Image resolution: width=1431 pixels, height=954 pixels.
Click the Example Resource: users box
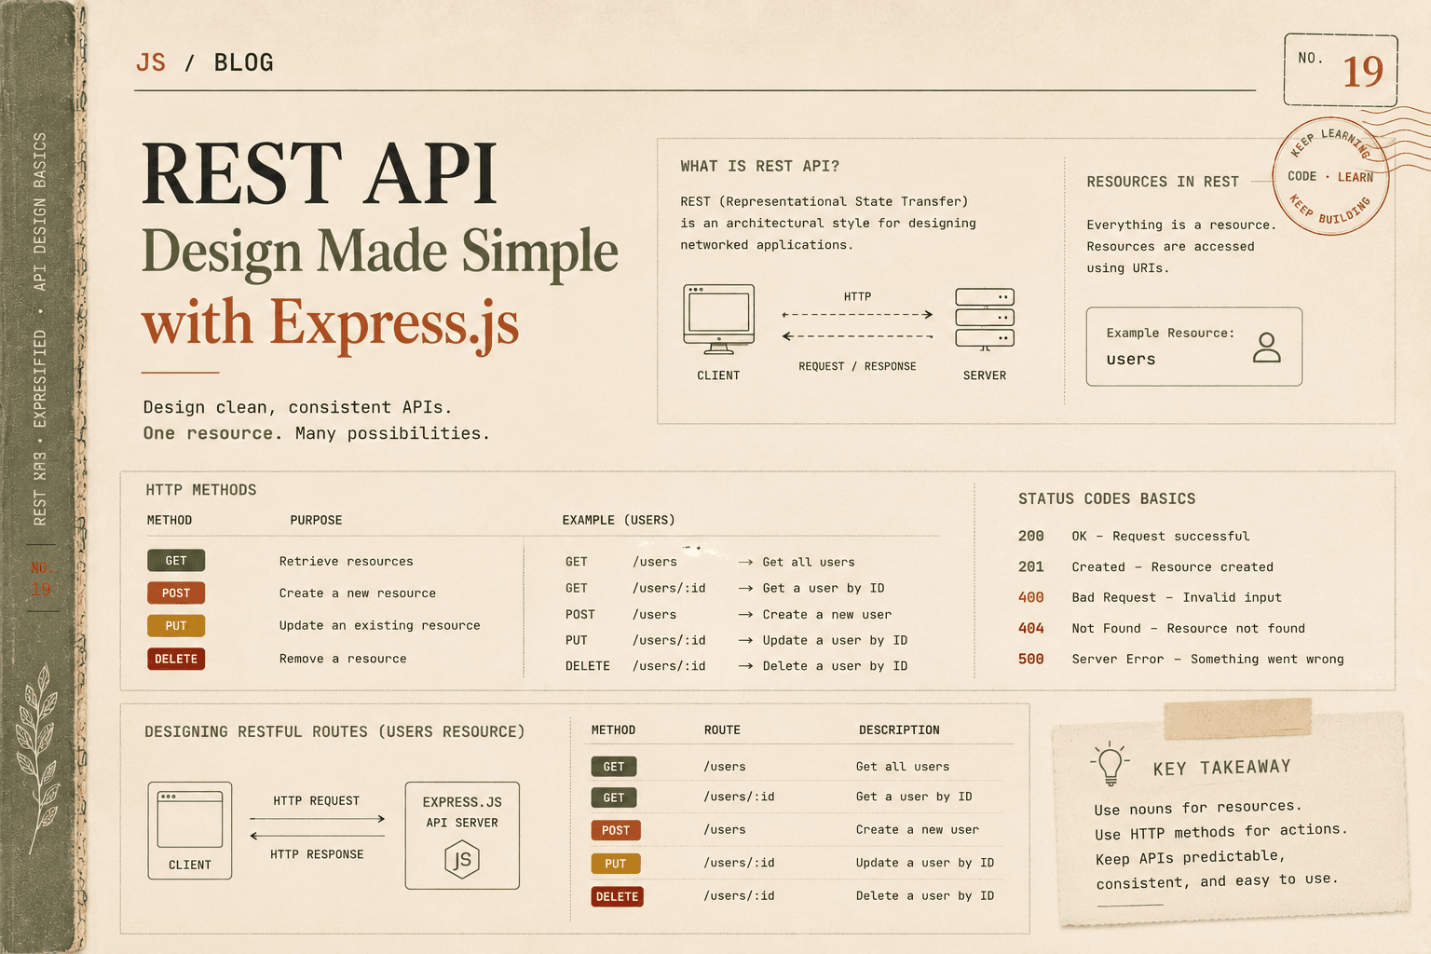[x=1193, y=347]
